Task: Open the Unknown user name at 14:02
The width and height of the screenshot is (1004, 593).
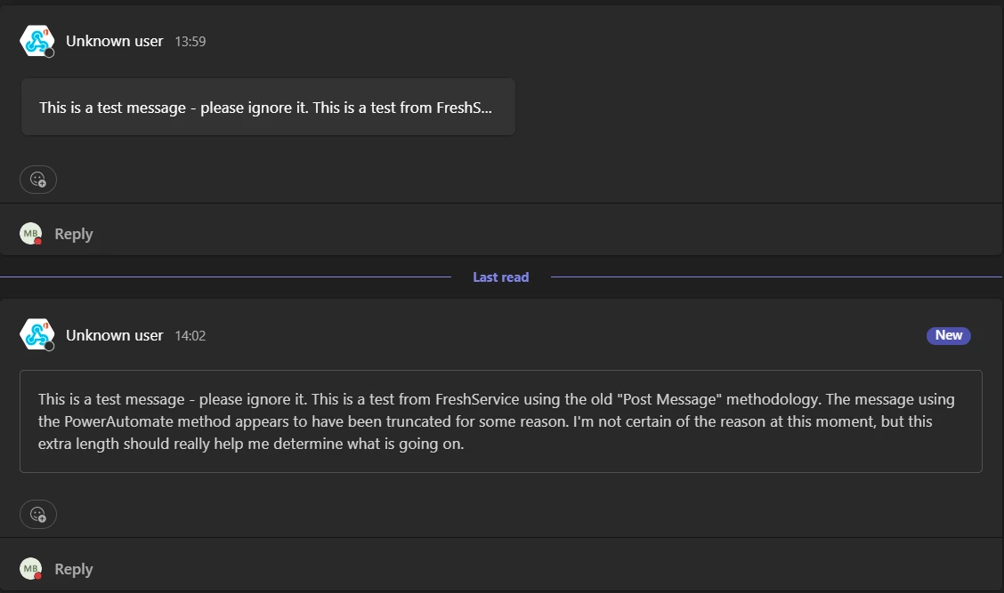Action: pyautogui.click(x=115, y=335)
